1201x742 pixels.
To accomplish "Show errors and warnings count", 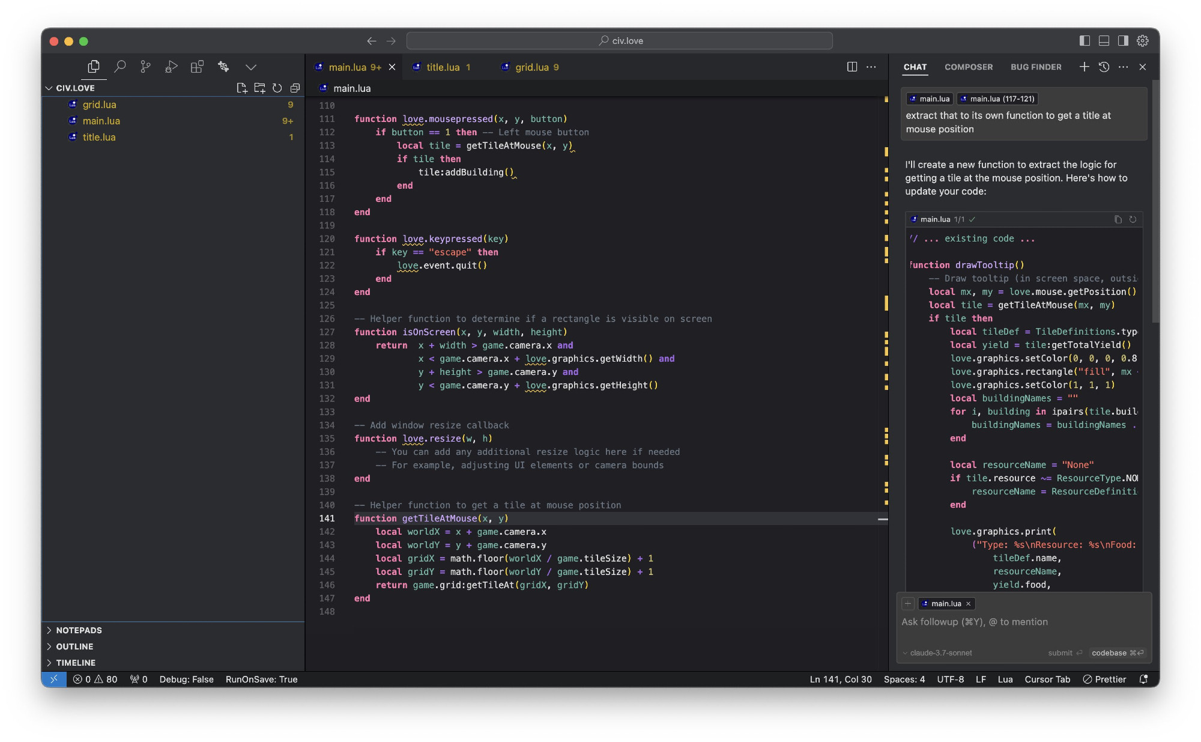I will (95, 680).
